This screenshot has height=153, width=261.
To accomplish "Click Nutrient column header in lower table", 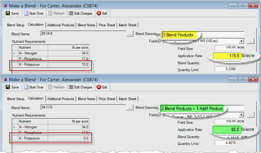I will [33, 121].
